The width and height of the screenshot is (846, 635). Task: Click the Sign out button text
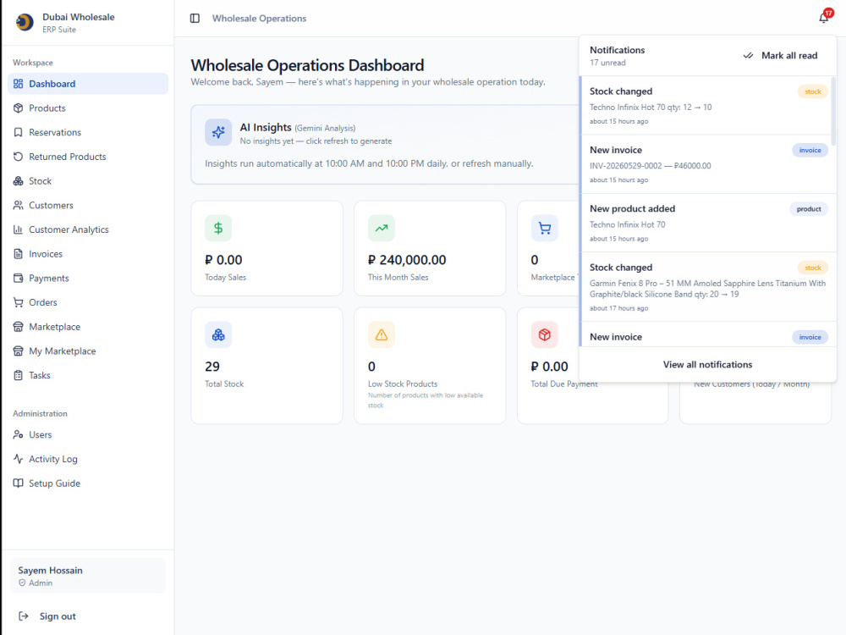pos(58,616)
